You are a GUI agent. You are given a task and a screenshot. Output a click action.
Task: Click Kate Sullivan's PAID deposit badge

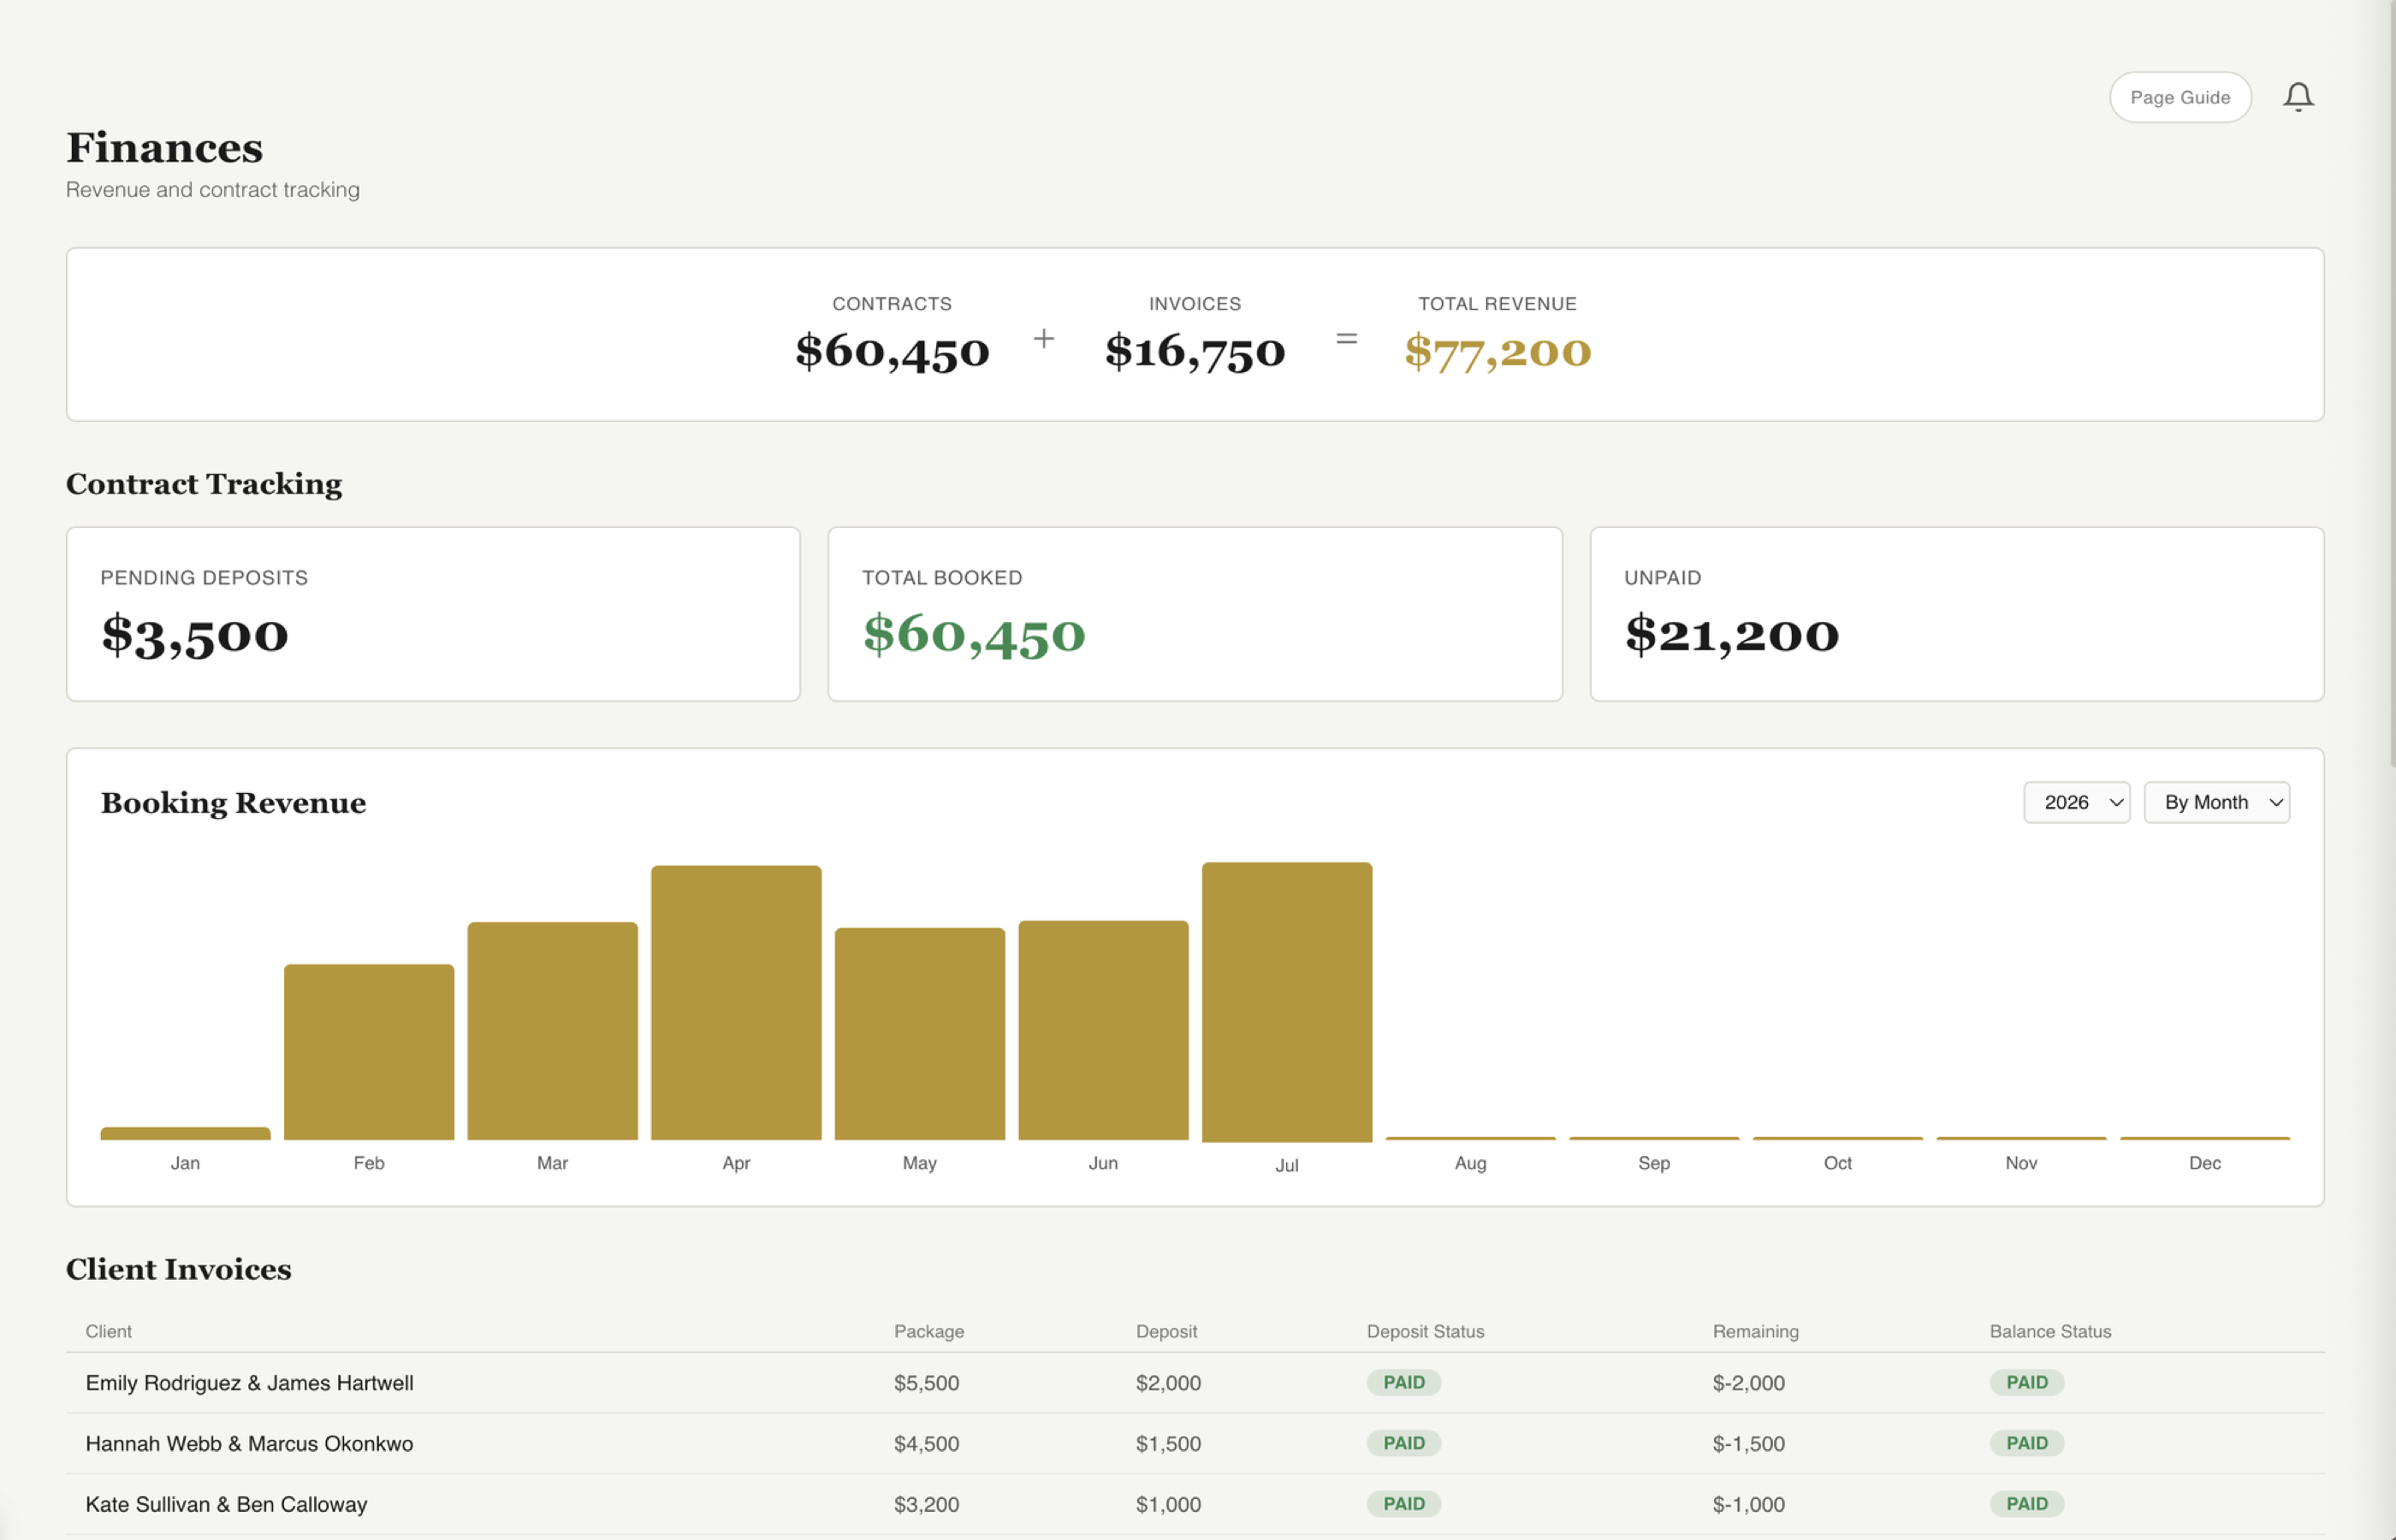click(1403, 1503)
